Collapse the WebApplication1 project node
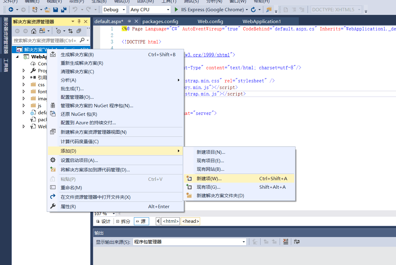 tap(17, 57)
